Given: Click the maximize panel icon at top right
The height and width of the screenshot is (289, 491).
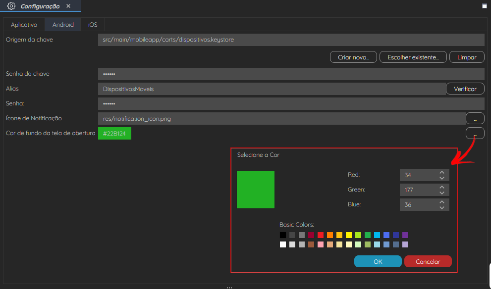Looking at the screenshot, I should click(485, 6).
